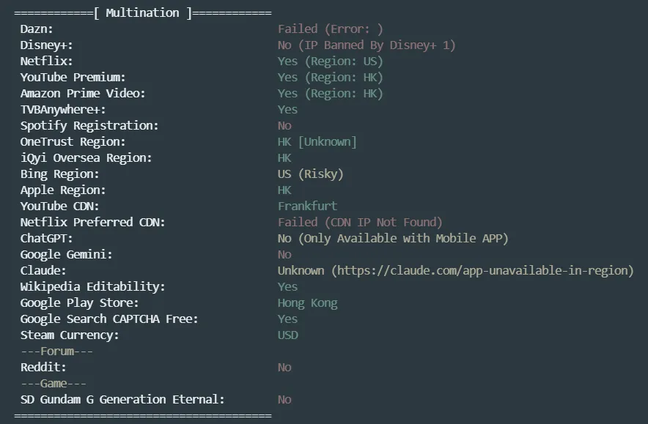
Task: Click the Multination section header
Action: [142, 13]
